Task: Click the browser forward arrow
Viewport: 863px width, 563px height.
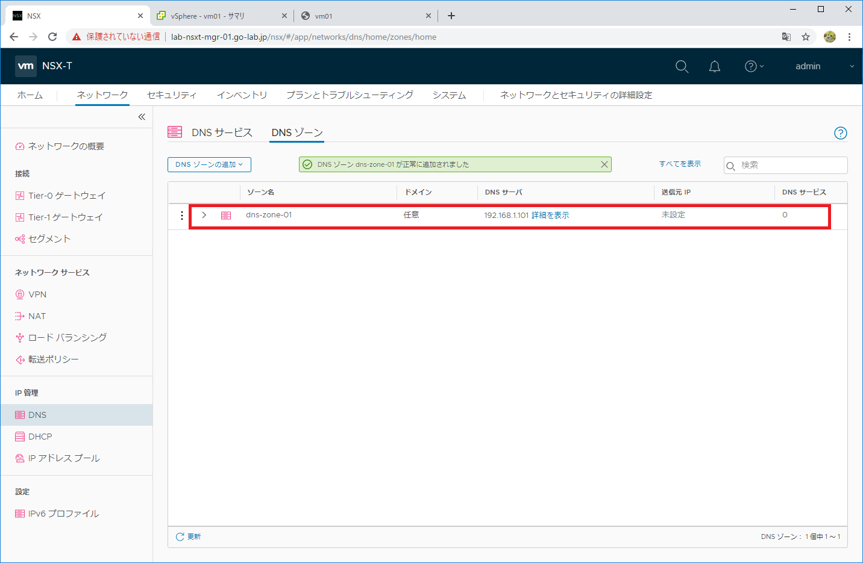Action: 33,37
